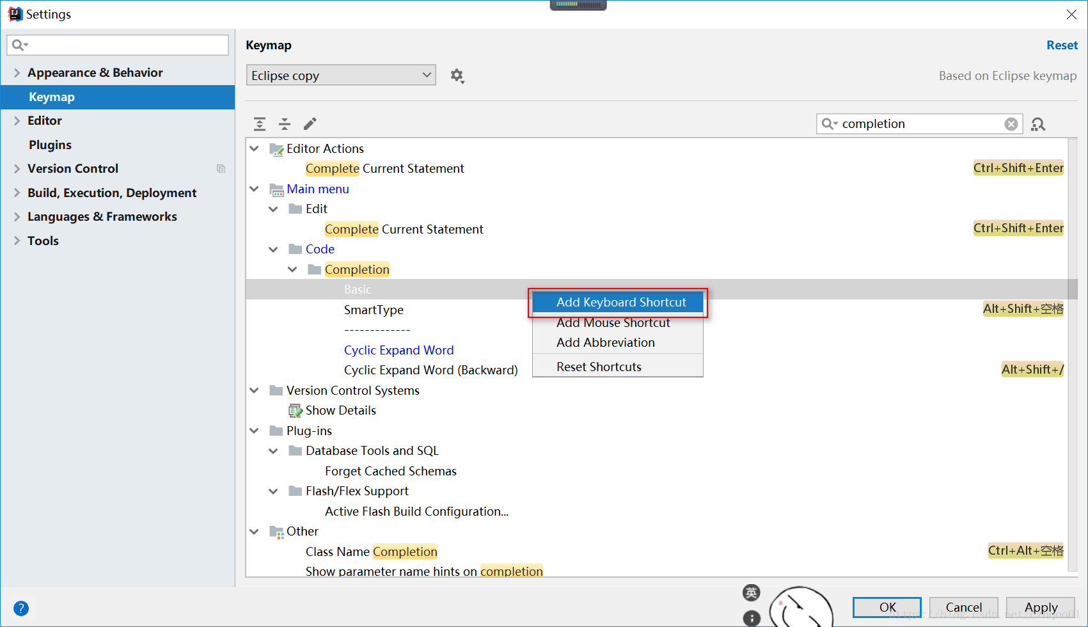Expand Build, Execution, Deployment section
1088x627 pixels.
click(x=17, y=193)
